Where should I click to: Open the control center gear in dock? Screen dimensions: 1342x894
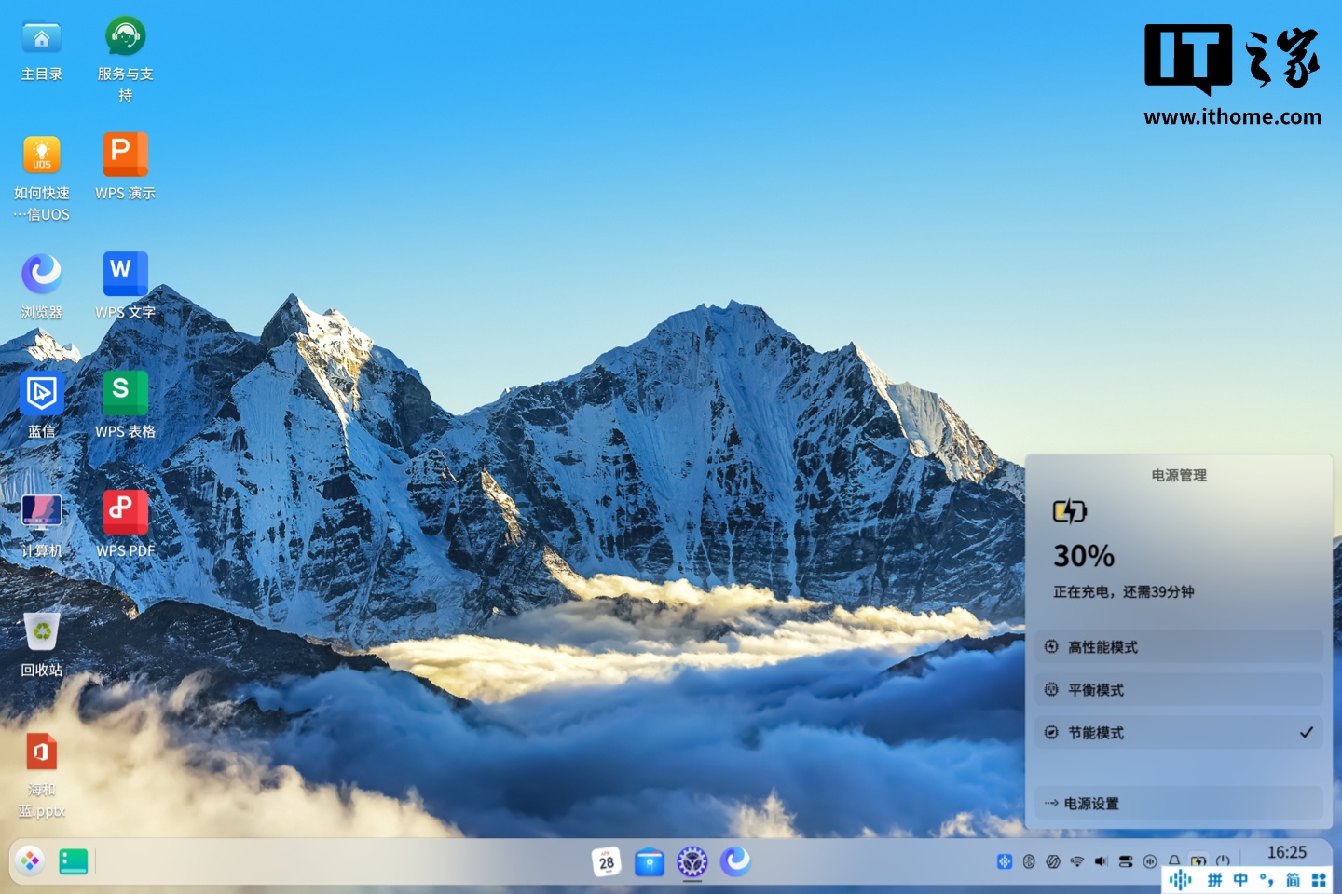[x=692, y=861]
